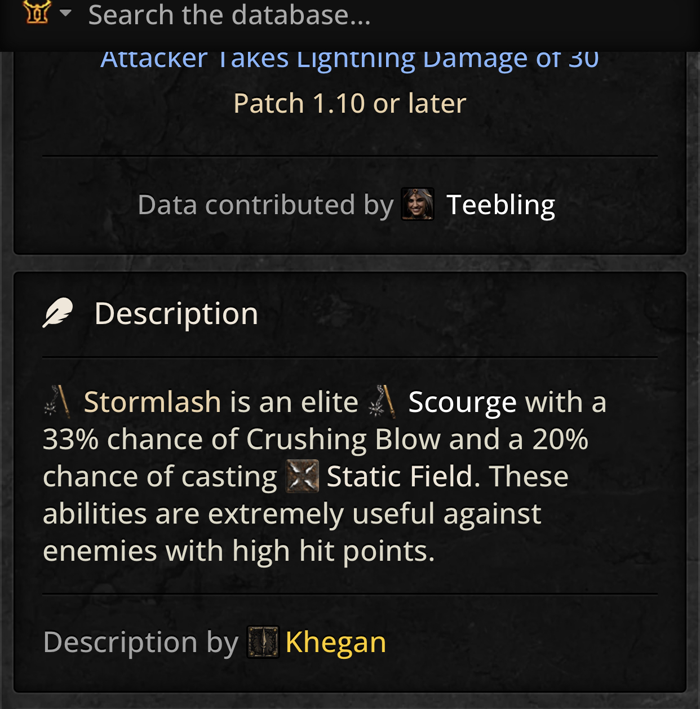This screenshot has height=709, width=700.
Task: Visit Khegan's author profile link
Action: pos(336,642)
